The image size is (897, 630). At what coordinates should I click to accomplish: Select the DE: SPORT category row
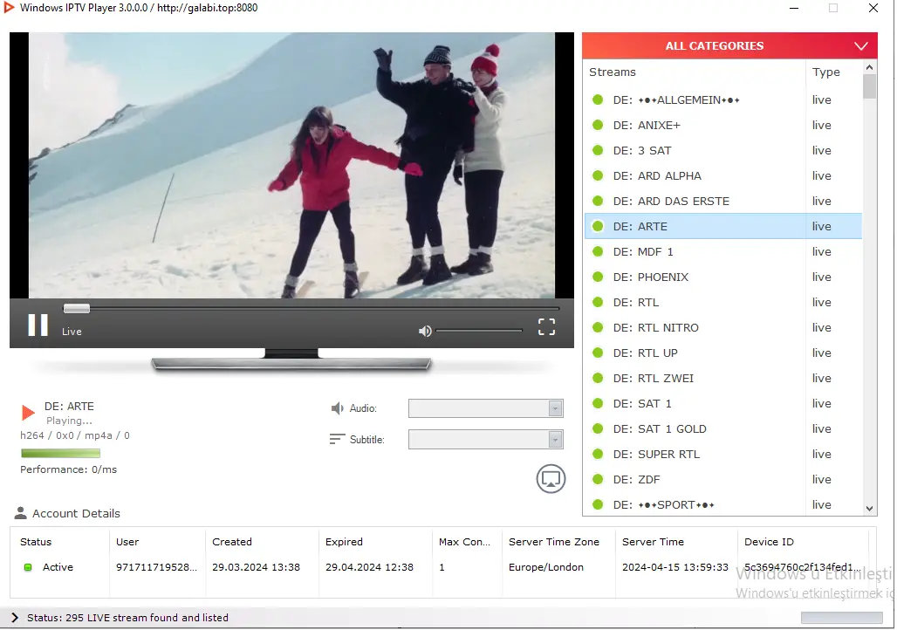point(723,504)
